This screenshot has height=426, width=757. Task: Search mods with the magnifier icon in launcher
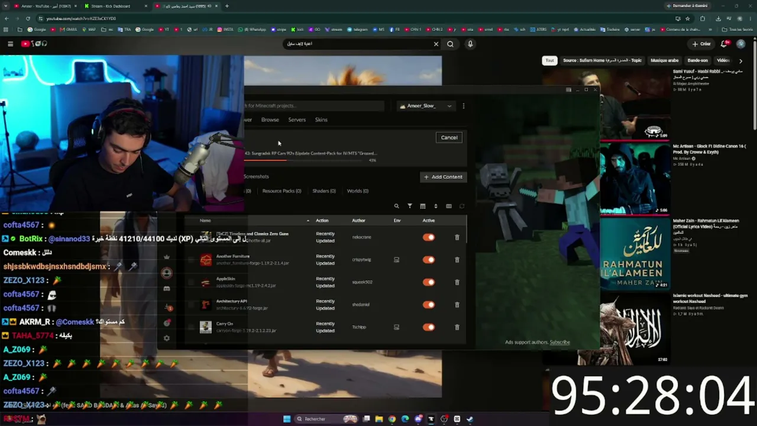[x=396, y=206]
